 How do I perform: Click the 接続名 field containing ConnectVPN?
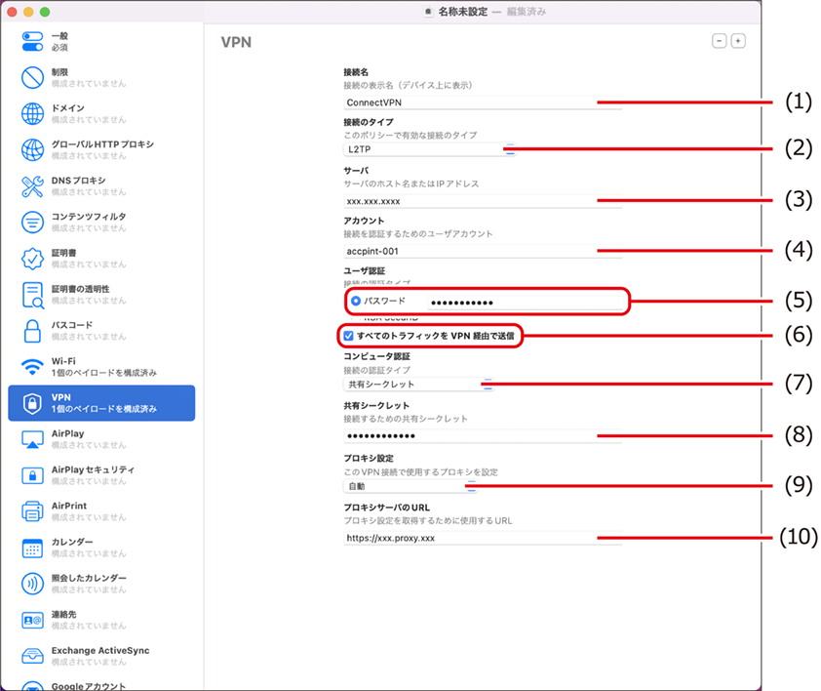483,102
